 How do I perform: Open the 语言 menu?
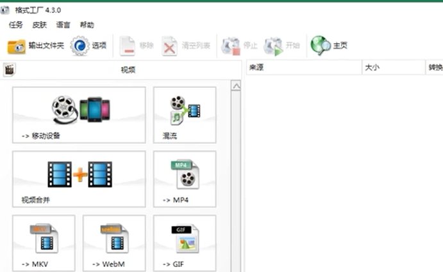click(63, 25)
